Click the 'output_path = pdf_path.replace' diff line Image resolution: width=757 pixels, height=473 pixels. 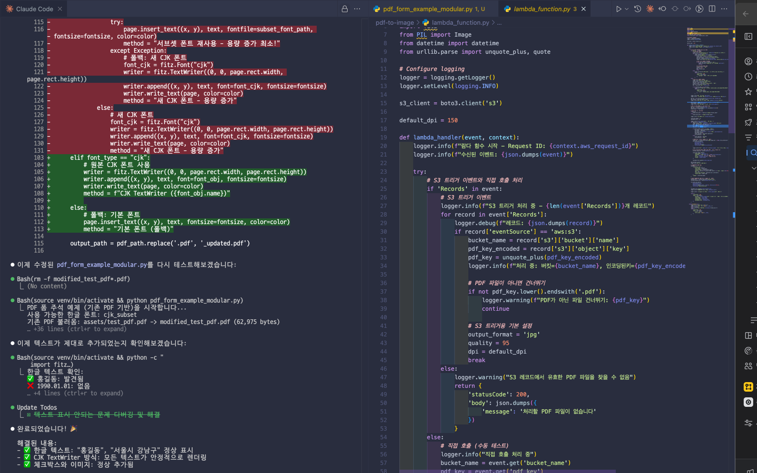click(160, 243)
